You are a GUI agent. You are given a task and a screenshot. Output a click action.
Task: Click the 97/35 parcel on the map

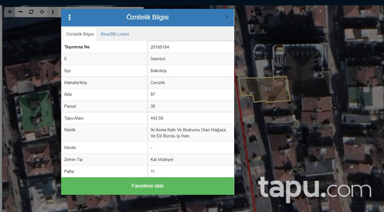click(265, 89)
